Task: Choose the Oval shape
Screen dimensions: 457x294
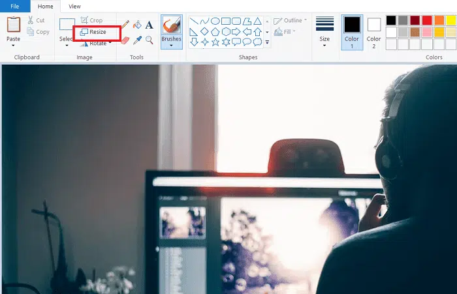Action: click(x=215, y=21)
